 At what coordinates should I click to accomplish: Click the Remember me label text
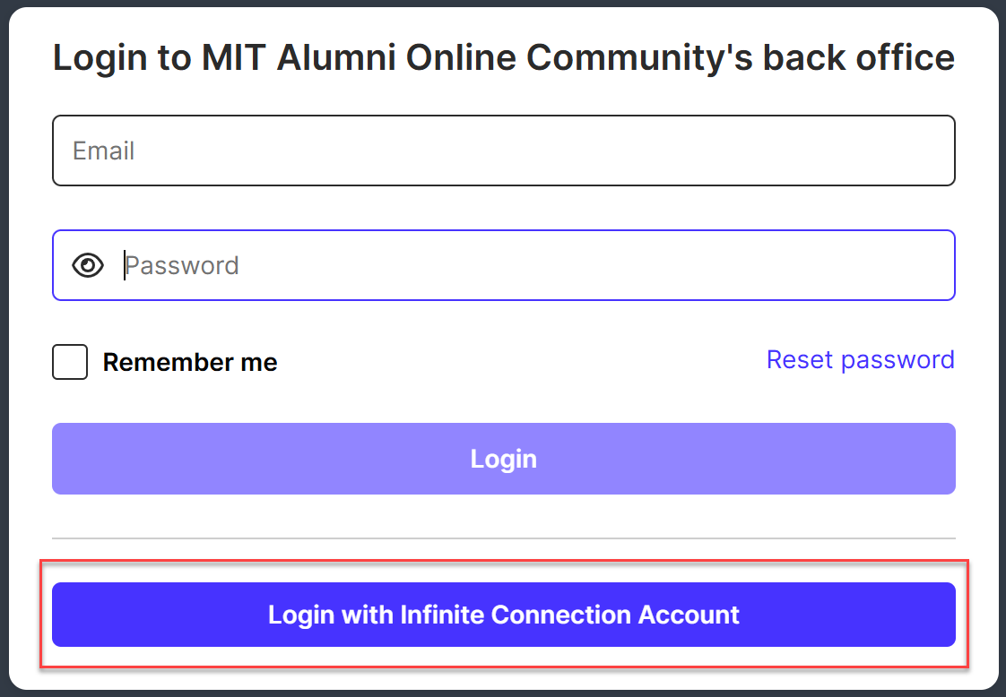[x=190, y=362]
